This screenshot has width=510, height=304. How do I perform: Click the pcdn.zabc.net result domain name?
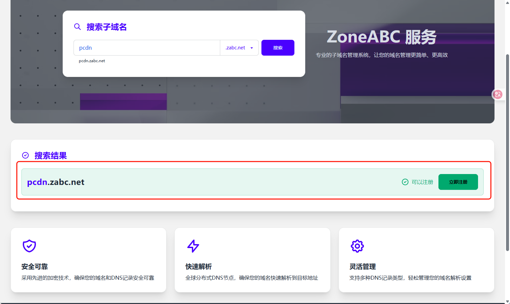pyautogui.click(x=56, y=182)
